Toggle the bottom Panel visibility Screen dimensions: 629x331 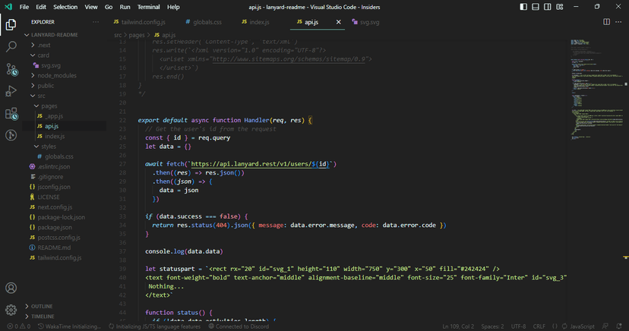(x=536, y=7)
